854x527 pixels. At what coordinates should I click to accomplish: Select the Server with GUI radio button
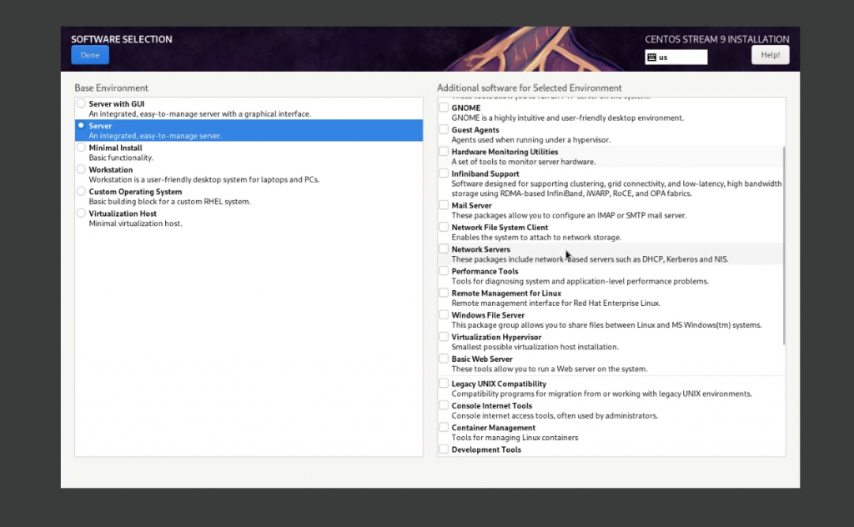[81, 103]
